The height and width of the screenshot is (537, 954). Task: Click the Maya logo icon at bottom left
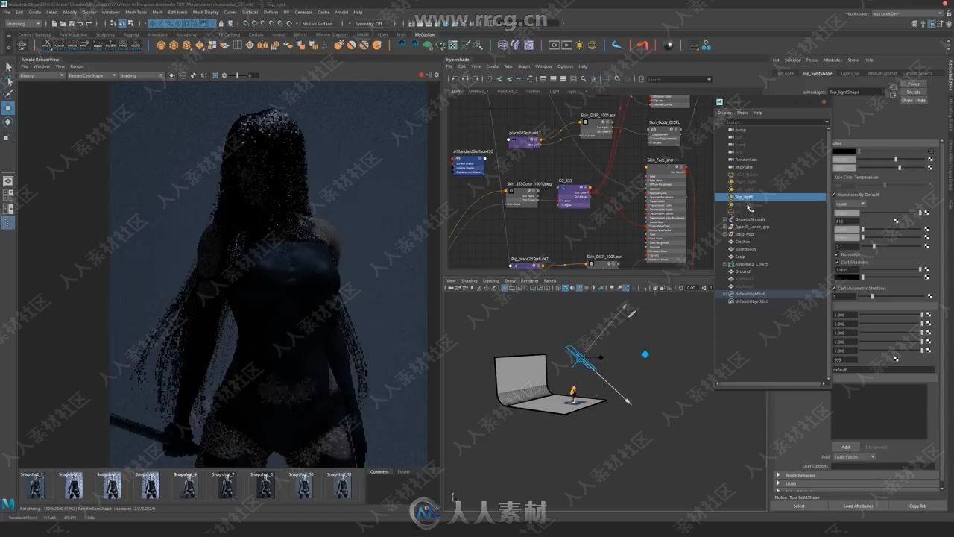(x=8, y=504)
